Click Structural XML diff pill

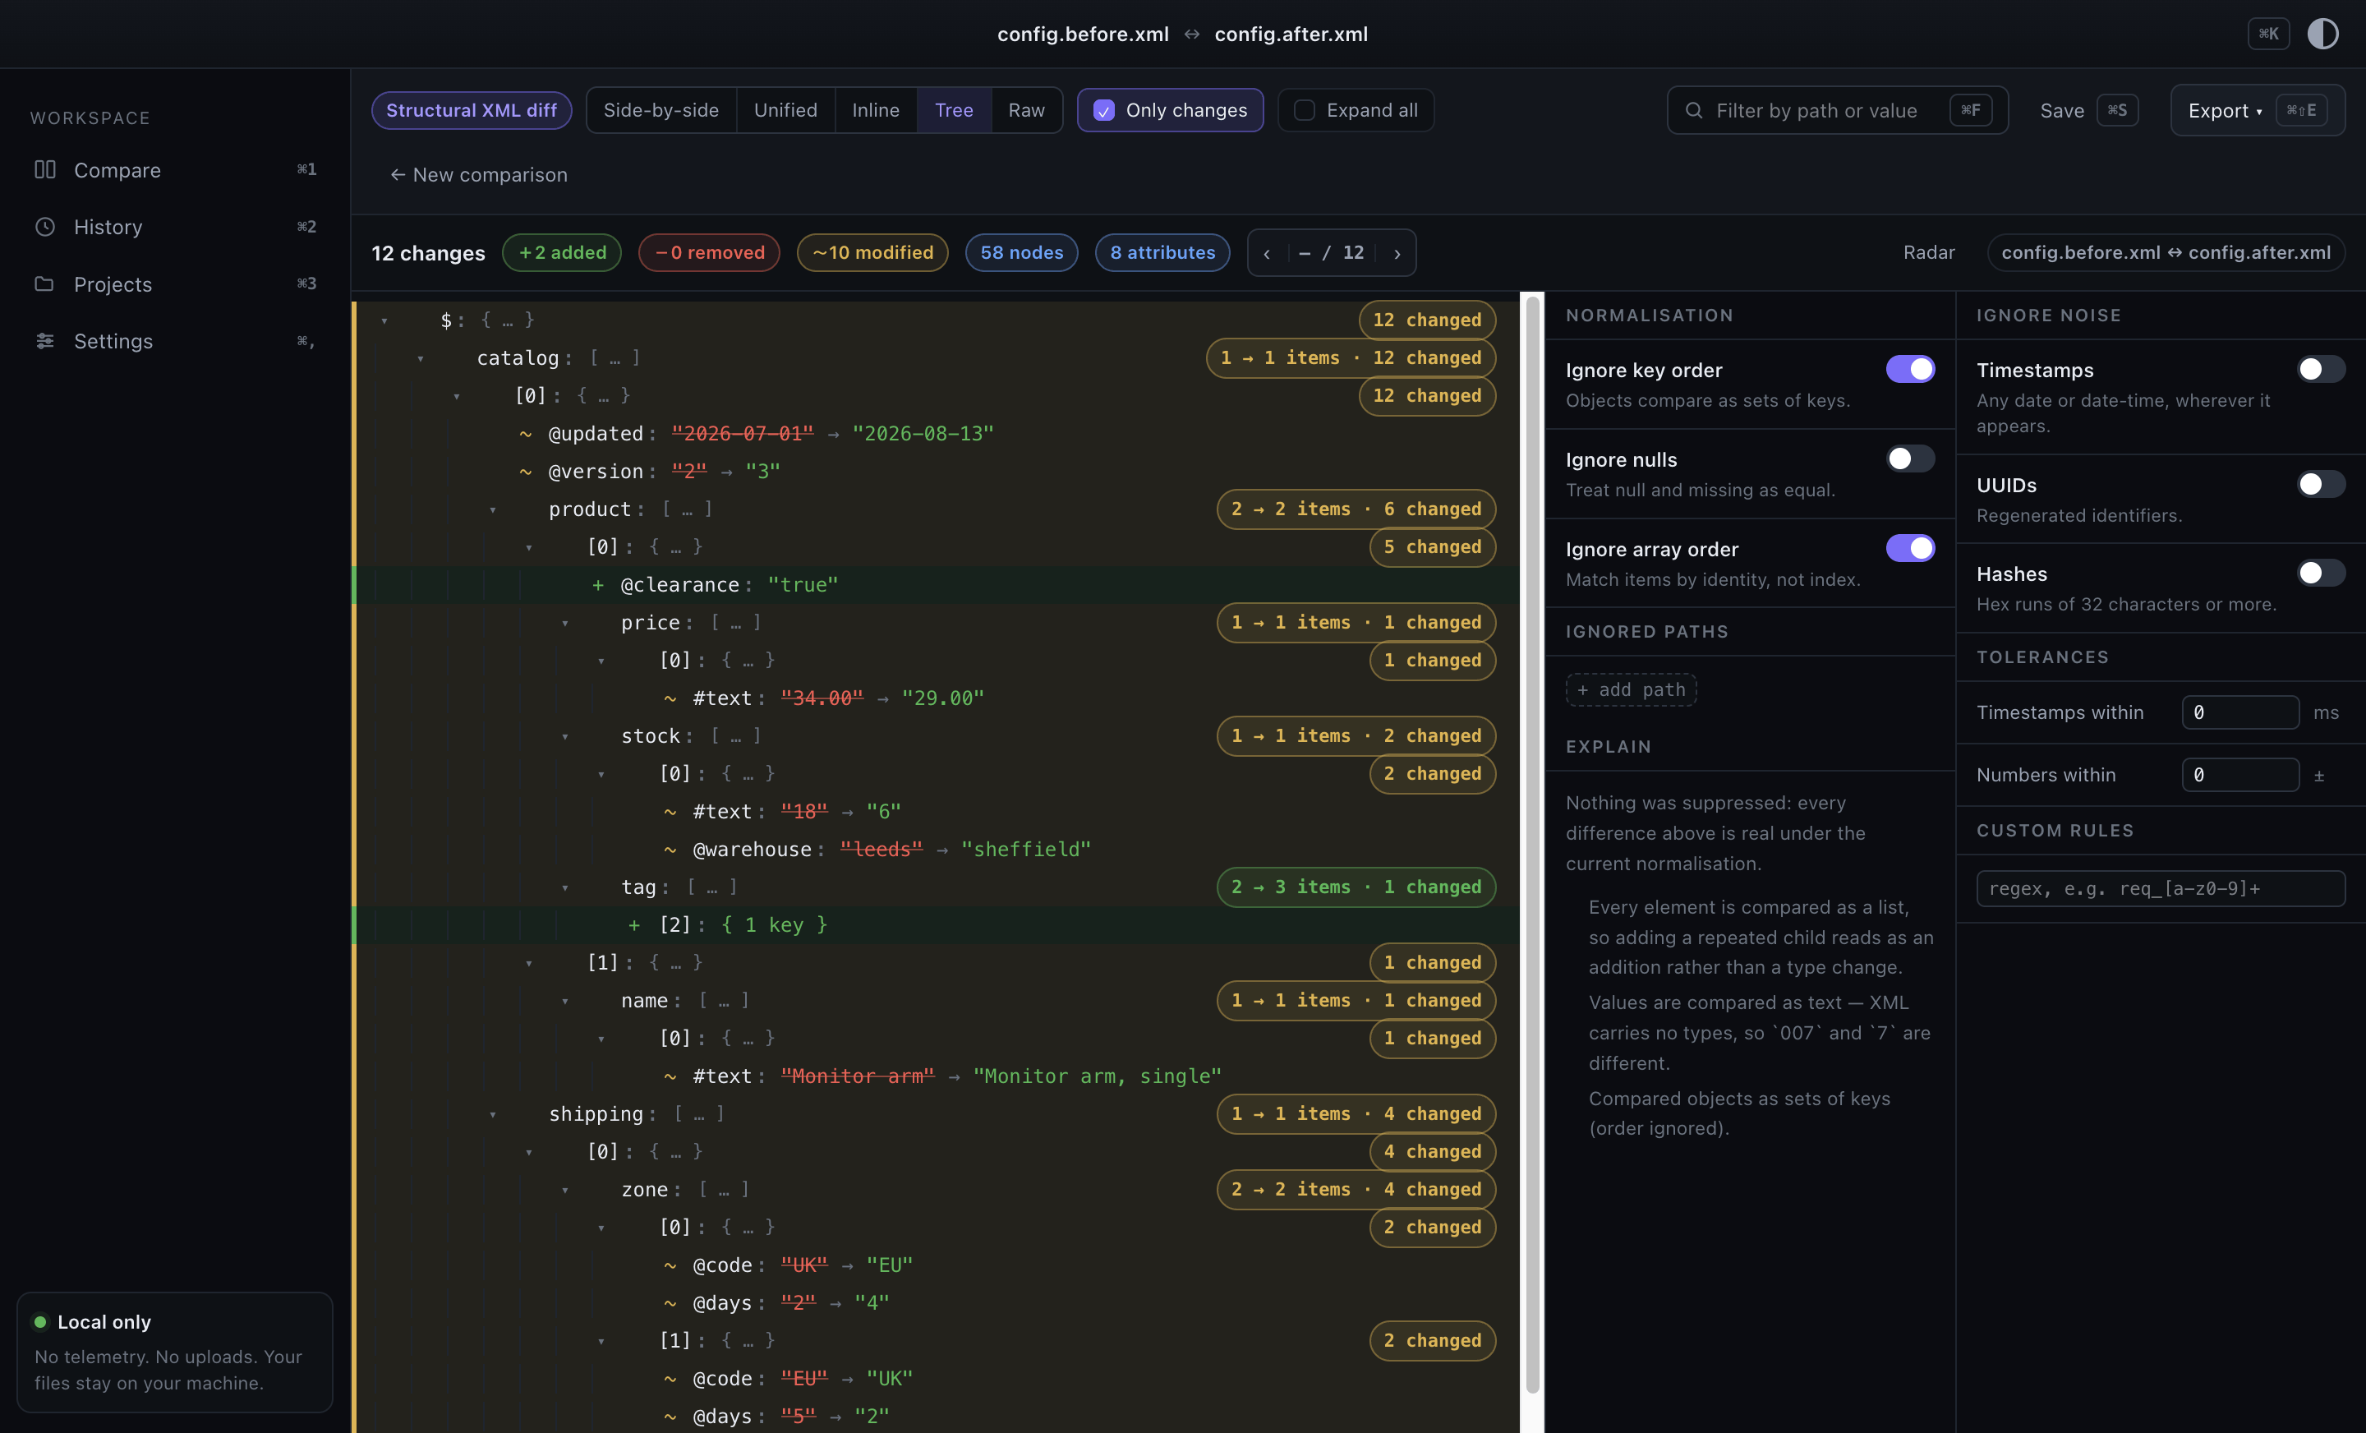tap(472, 110)
